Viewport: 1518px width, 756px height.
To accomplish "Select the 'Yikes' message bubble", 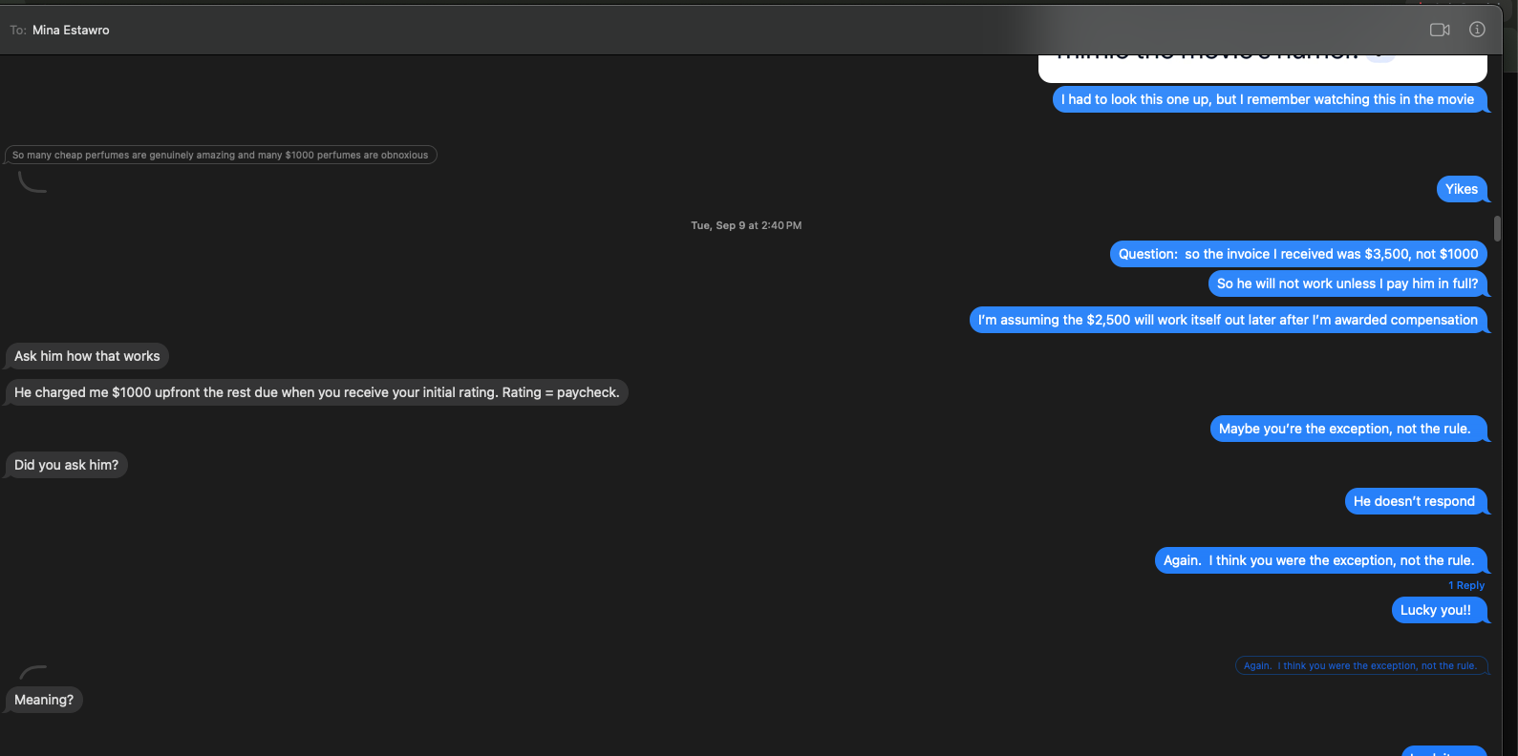I will pos(1461,189).
